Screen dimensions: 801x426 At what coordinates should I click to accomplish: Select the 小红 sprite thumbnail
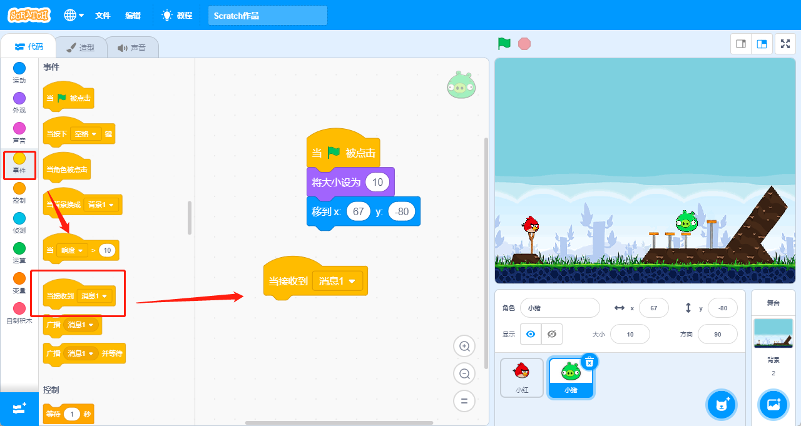522,378
